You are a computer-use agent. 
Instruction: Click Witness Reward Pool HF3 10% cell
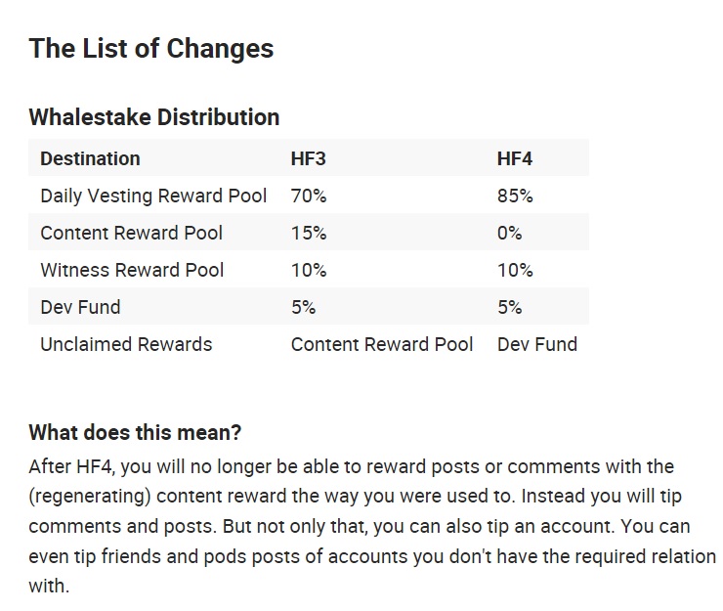pos(309,270)
